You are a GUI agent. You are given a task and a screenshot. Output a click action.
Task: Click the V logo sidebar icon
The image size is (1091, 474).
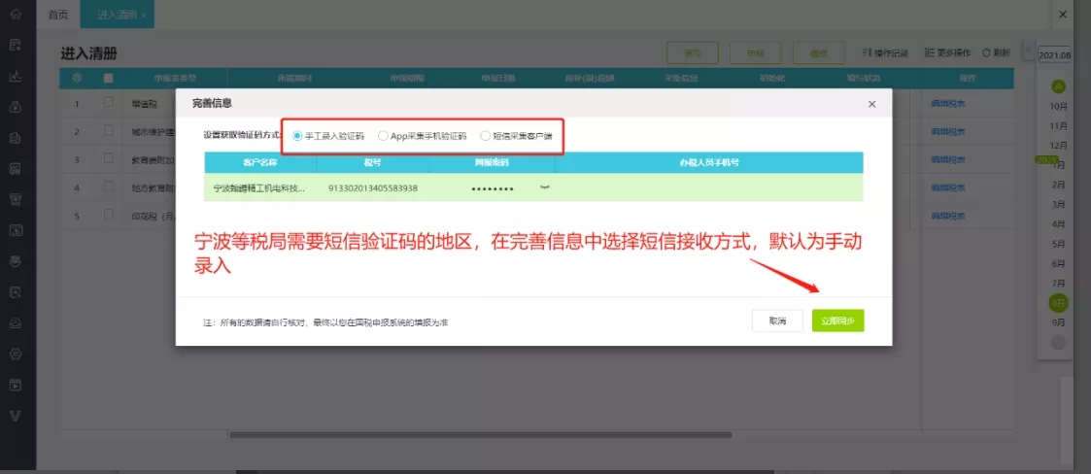click(16, 416)
